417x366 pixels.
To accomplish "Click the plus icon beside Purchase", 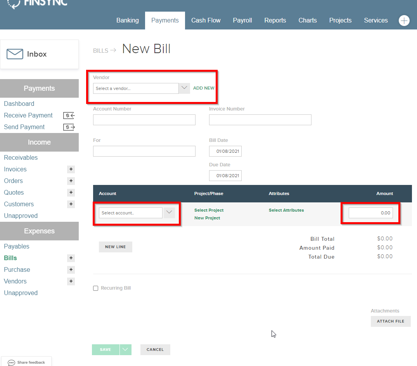I will [x=71, y=270].
